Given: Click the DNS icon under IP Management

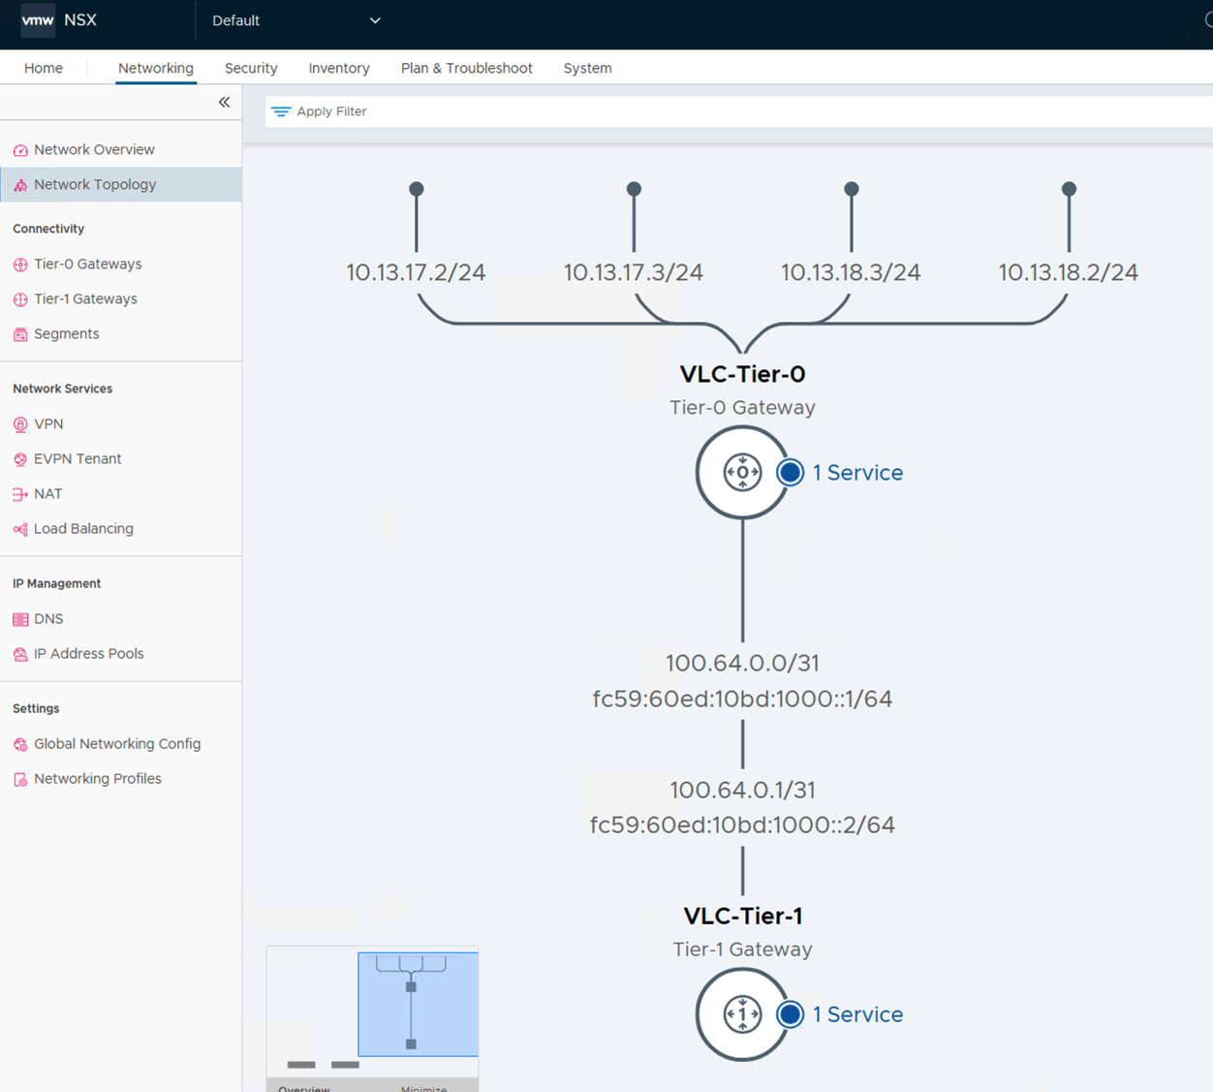Looking at the screenshot, I should coord(20,619).
